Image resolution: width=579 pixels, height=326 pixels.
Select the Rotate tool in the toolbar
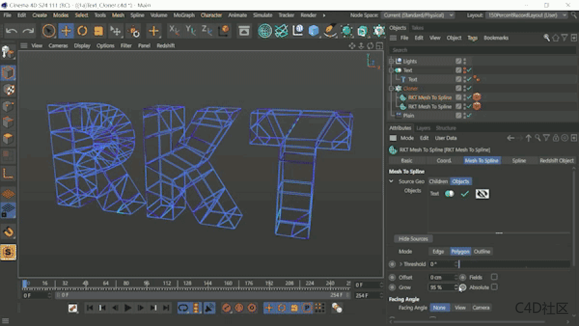tap(82, 31)
